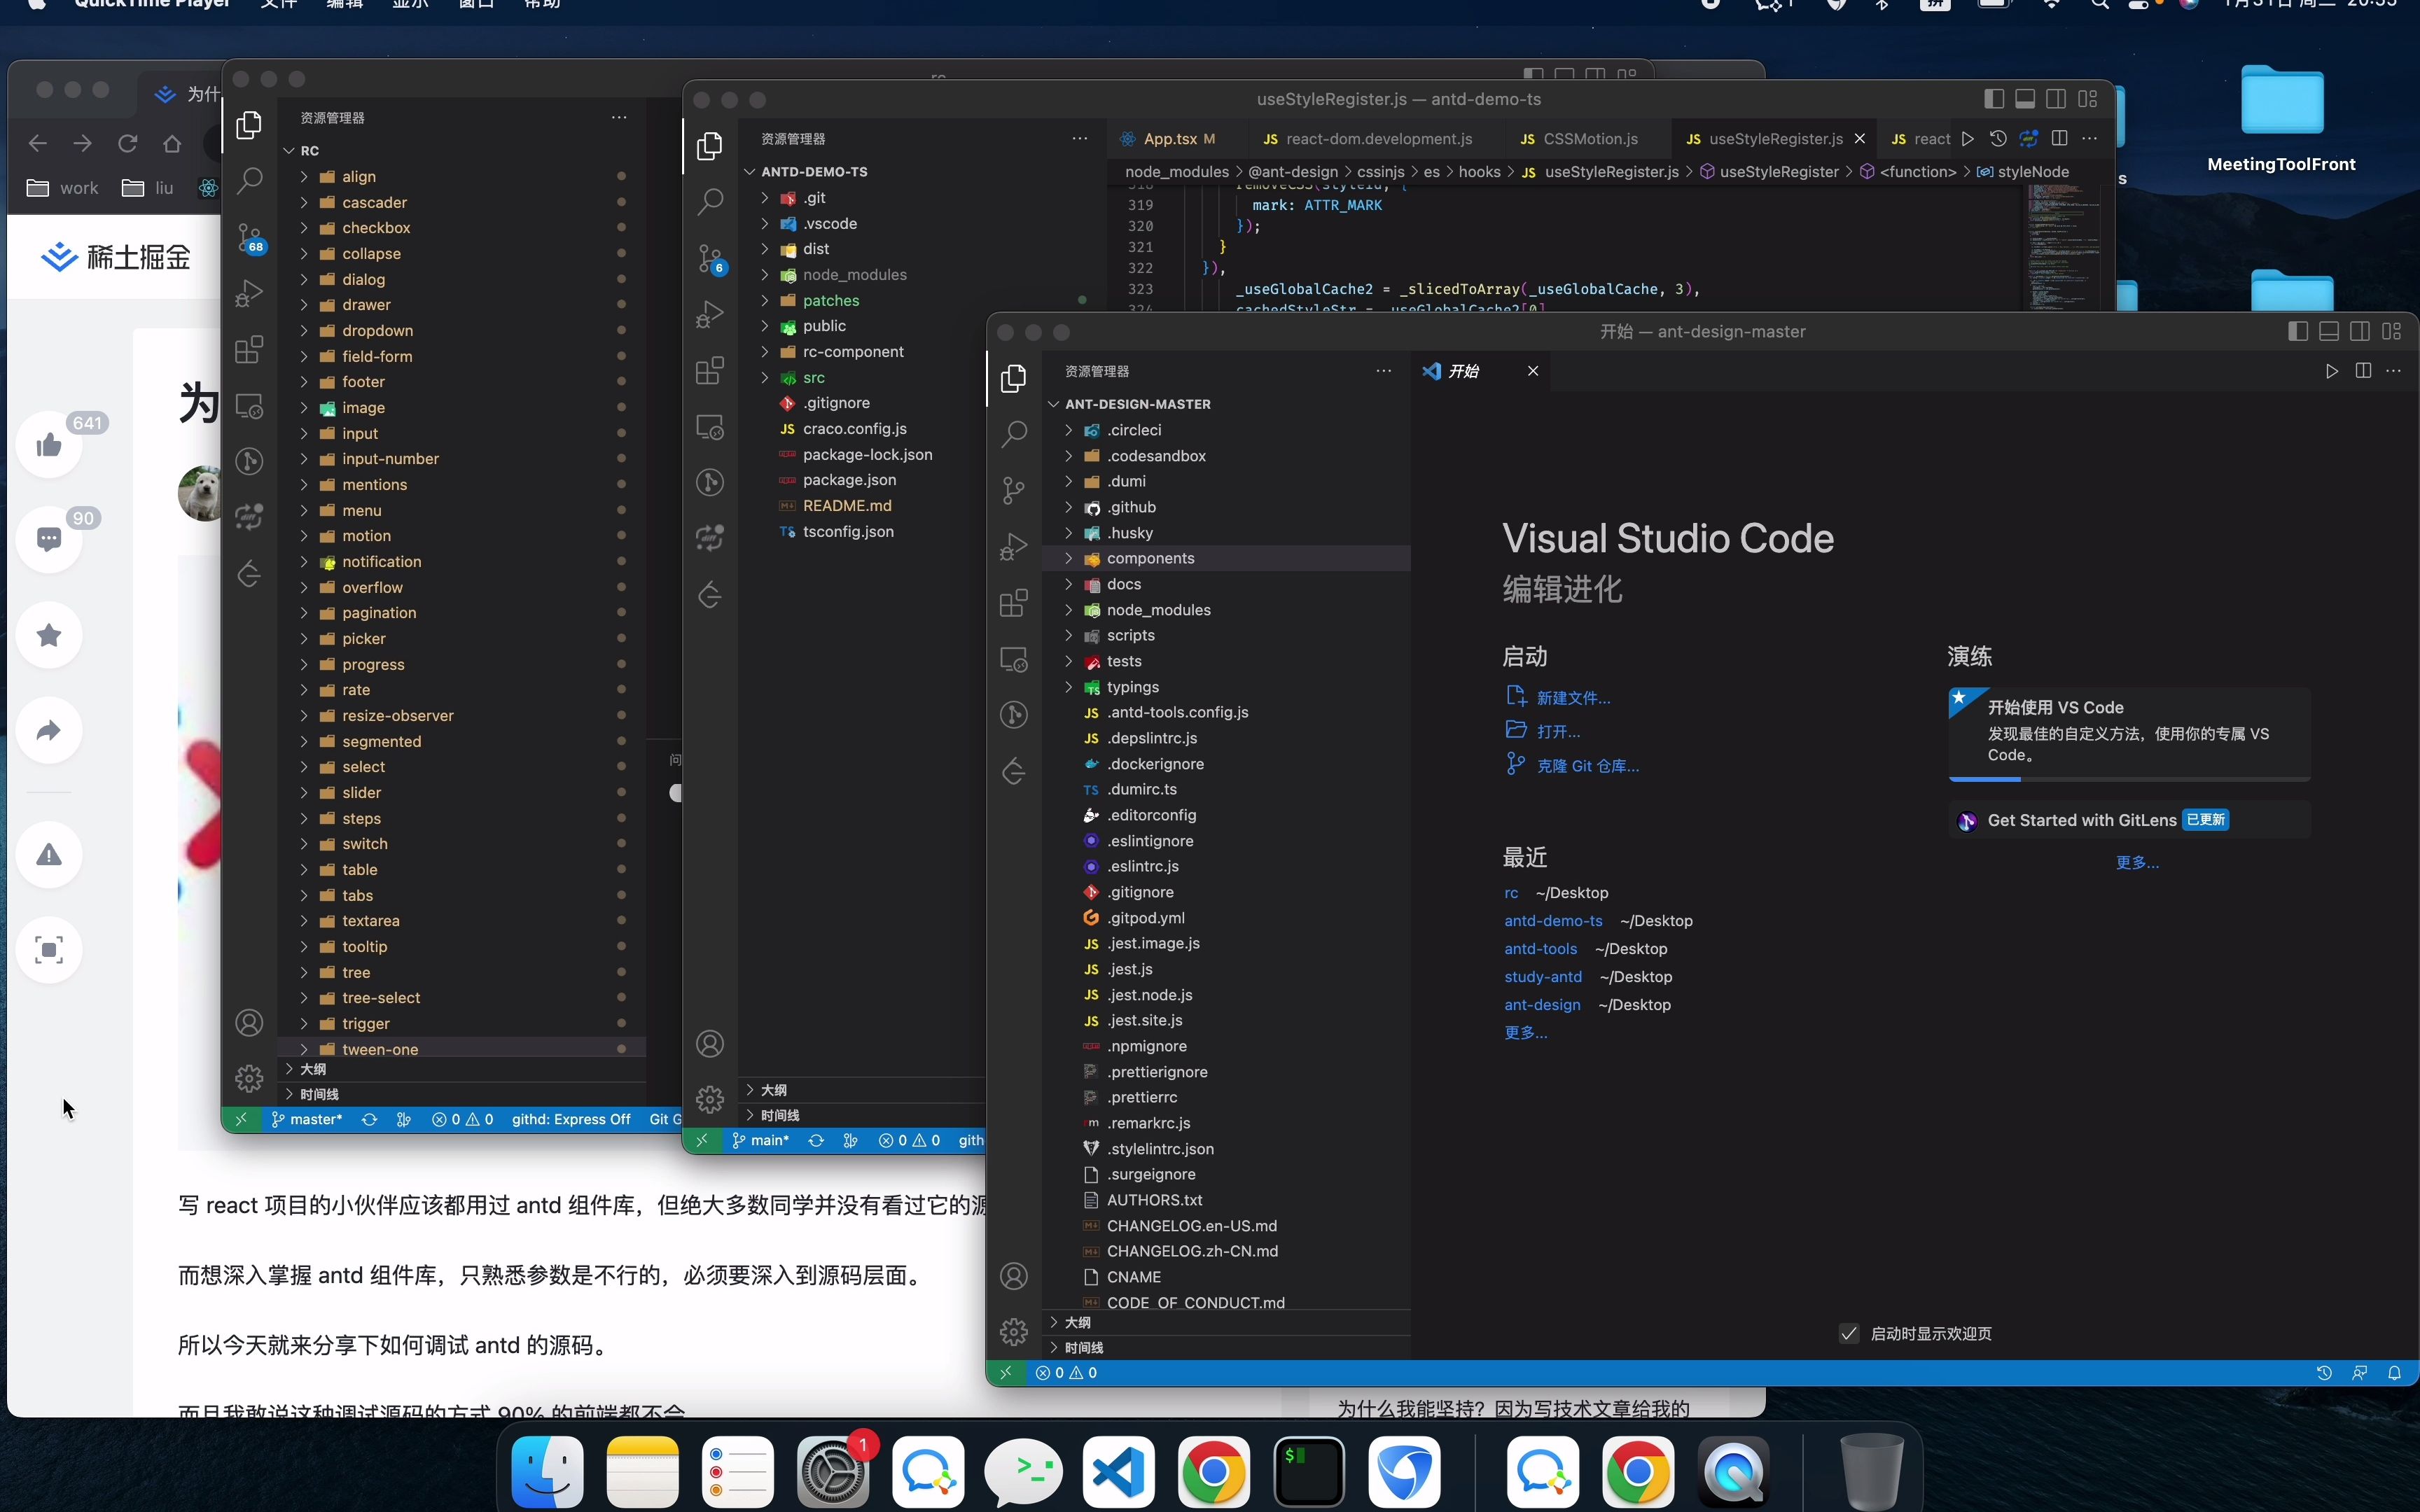Expand the components folder in ant-design-master

point(1226,558)
